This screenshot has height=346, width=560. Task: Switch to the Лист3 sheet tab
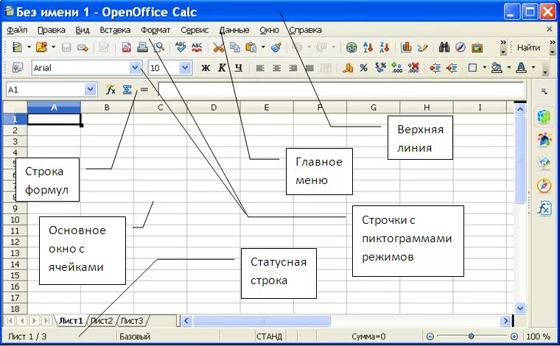[x=132, y=321]
